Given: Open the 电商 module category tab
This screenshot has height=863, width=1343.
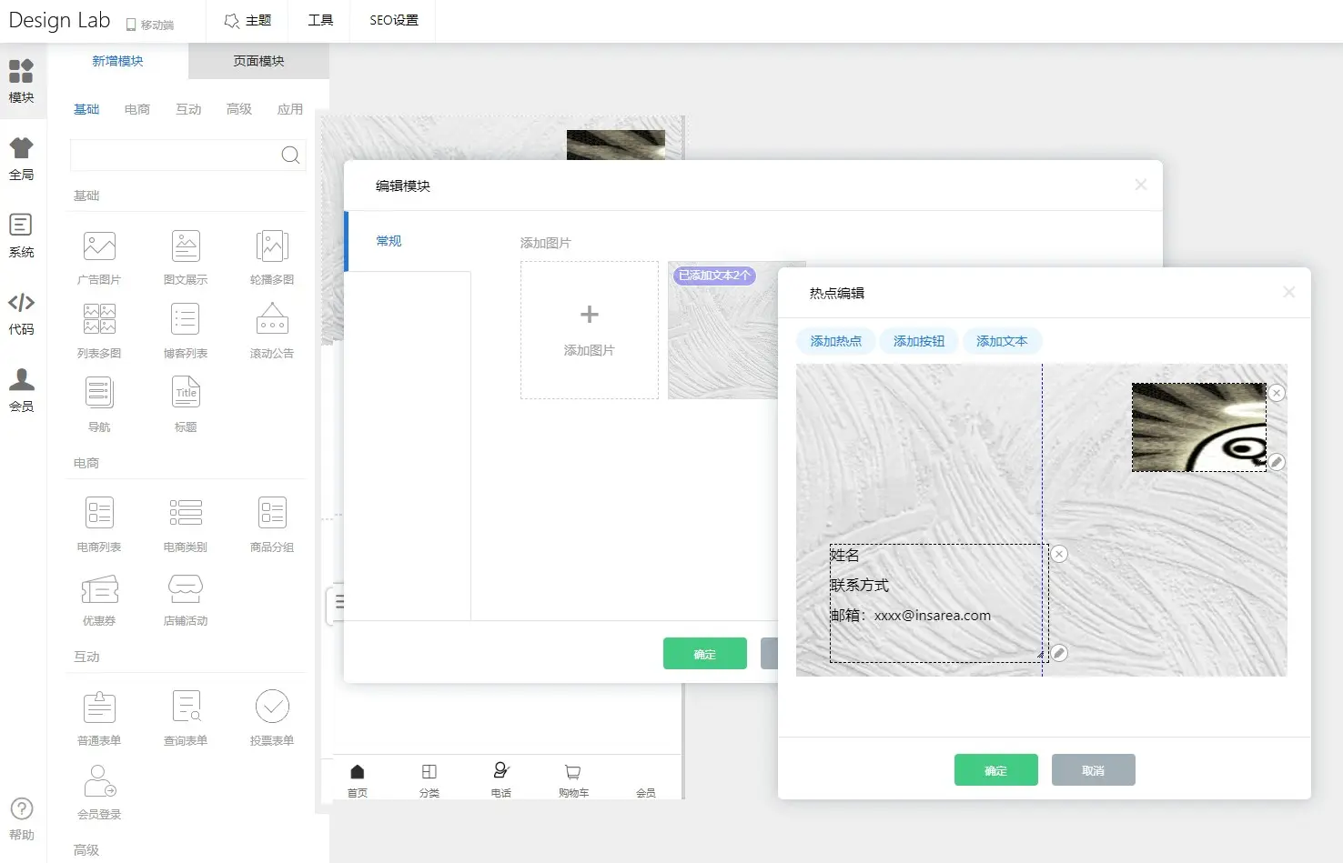Looking at the screenshot, I should point(137,109).
